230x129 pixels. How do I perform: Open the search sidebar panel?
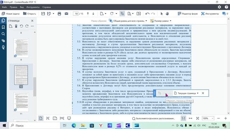click(3, 34)
